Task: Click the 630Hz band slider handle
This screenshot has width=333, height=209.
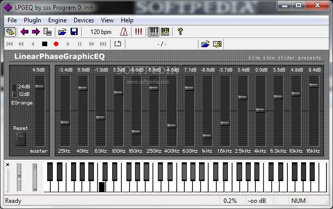Action: [189, 88]
